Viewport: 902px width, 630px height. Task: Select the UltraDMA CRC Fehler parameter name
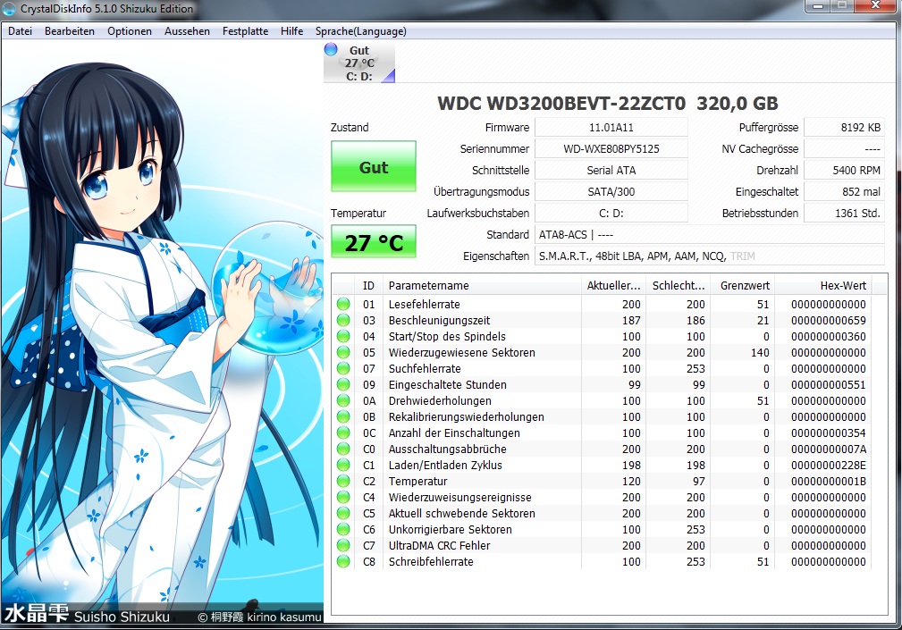[x=439, y=545]
